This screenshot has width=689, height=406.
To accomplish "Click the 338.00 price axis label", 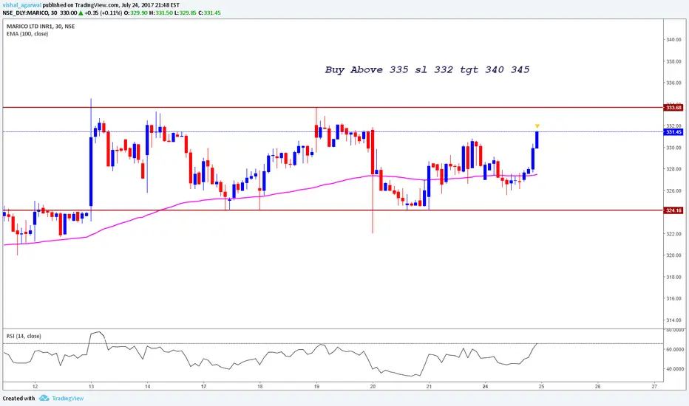I will [673, 61].
